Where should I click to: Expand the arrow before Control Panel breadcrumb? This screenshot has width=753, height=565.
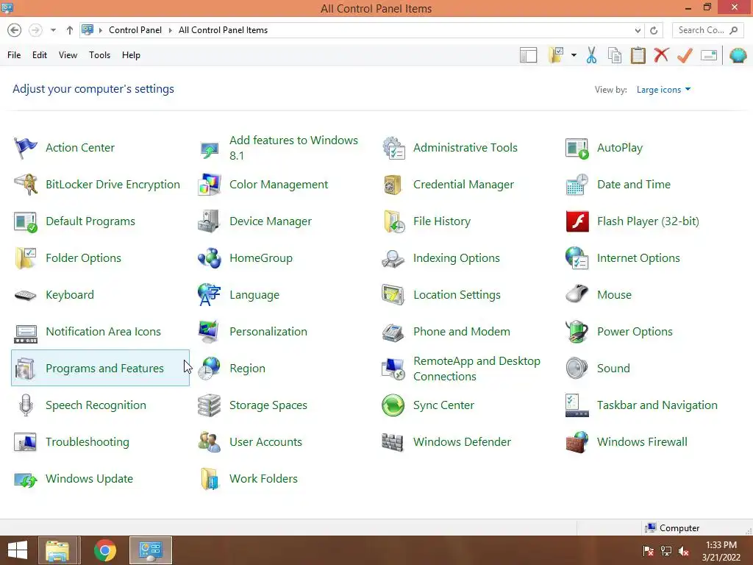(x=101, y=30)
